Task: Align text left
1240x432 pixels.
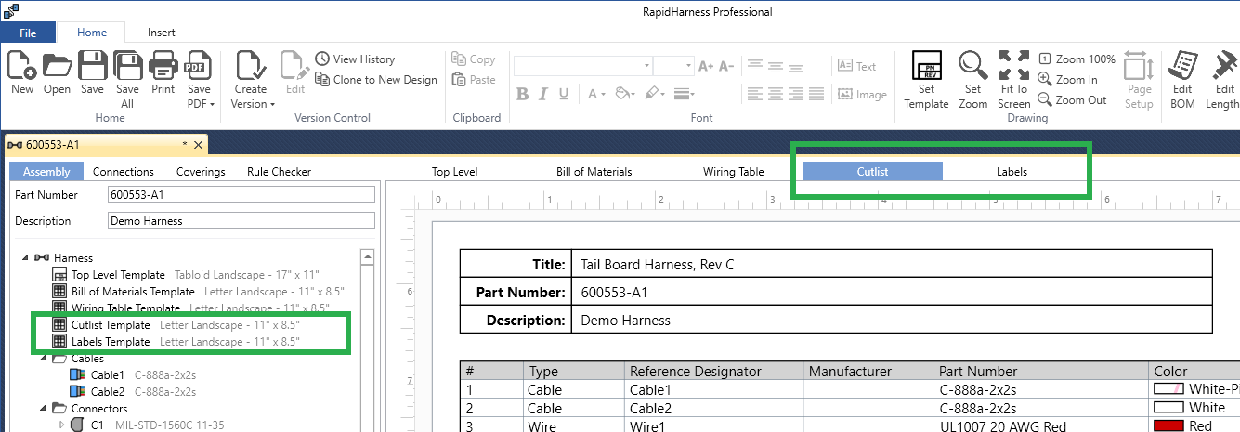Action: 754,94
